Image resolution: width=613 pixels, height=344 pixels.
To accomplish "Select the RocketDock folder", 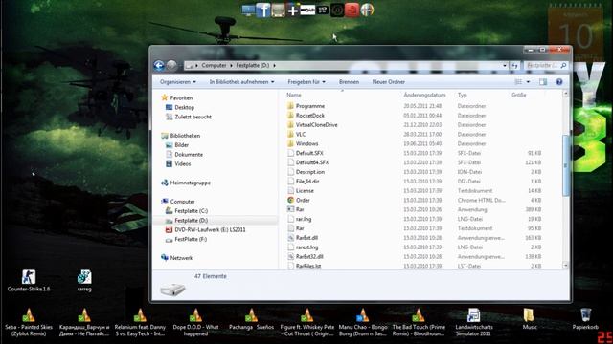I will pos(310,116).
